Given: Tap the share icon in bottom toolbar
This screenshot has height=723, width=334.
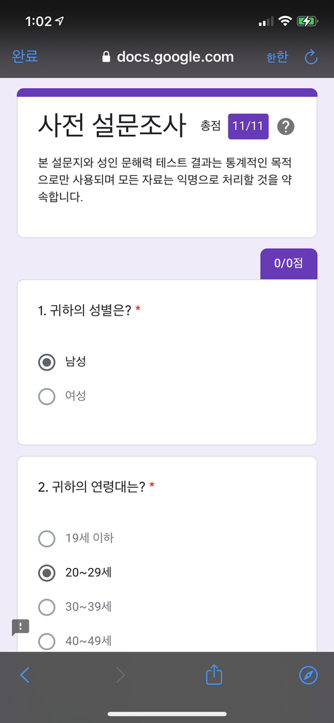Looking at the screenshot, I should click(x=214, y=675).
